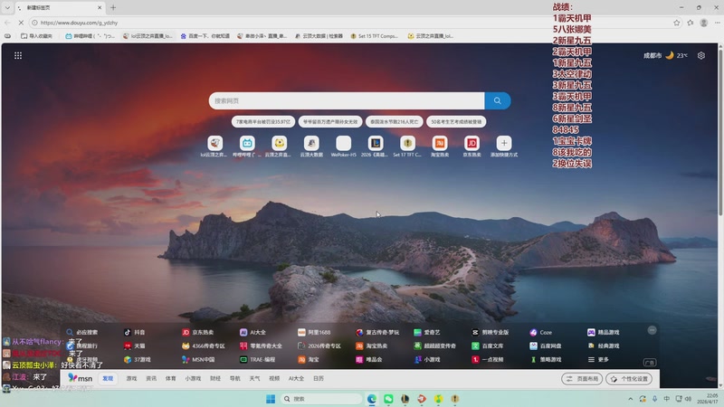724x407 pixels.
Task: Open the 云顶大数据 bookmark in favorites bar
Action: (x=319, y=36)
